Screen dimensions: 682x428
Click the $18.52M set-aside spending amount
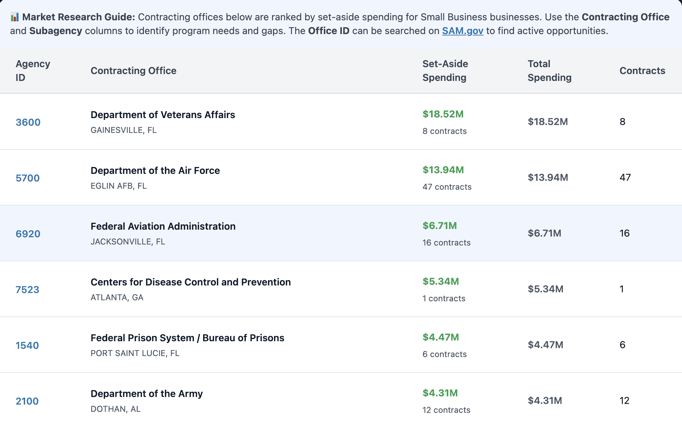click(x=443, y=114)
